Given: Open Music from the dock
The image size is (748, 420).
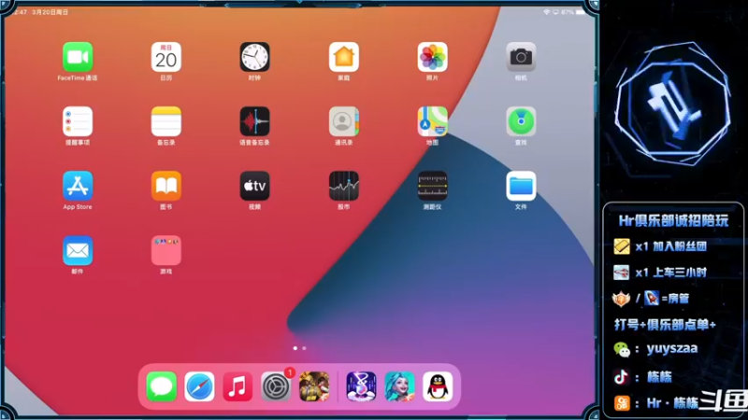Looking at the screenshot, I should 237,386.
